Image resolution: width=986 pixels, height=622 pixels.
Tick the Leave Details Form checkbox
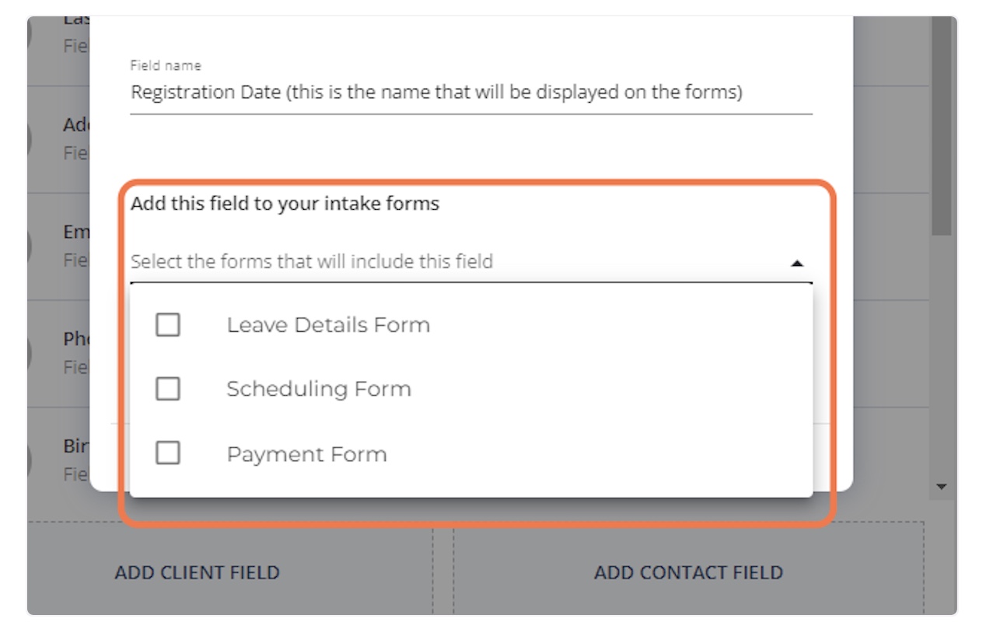[x=168, y=325]
